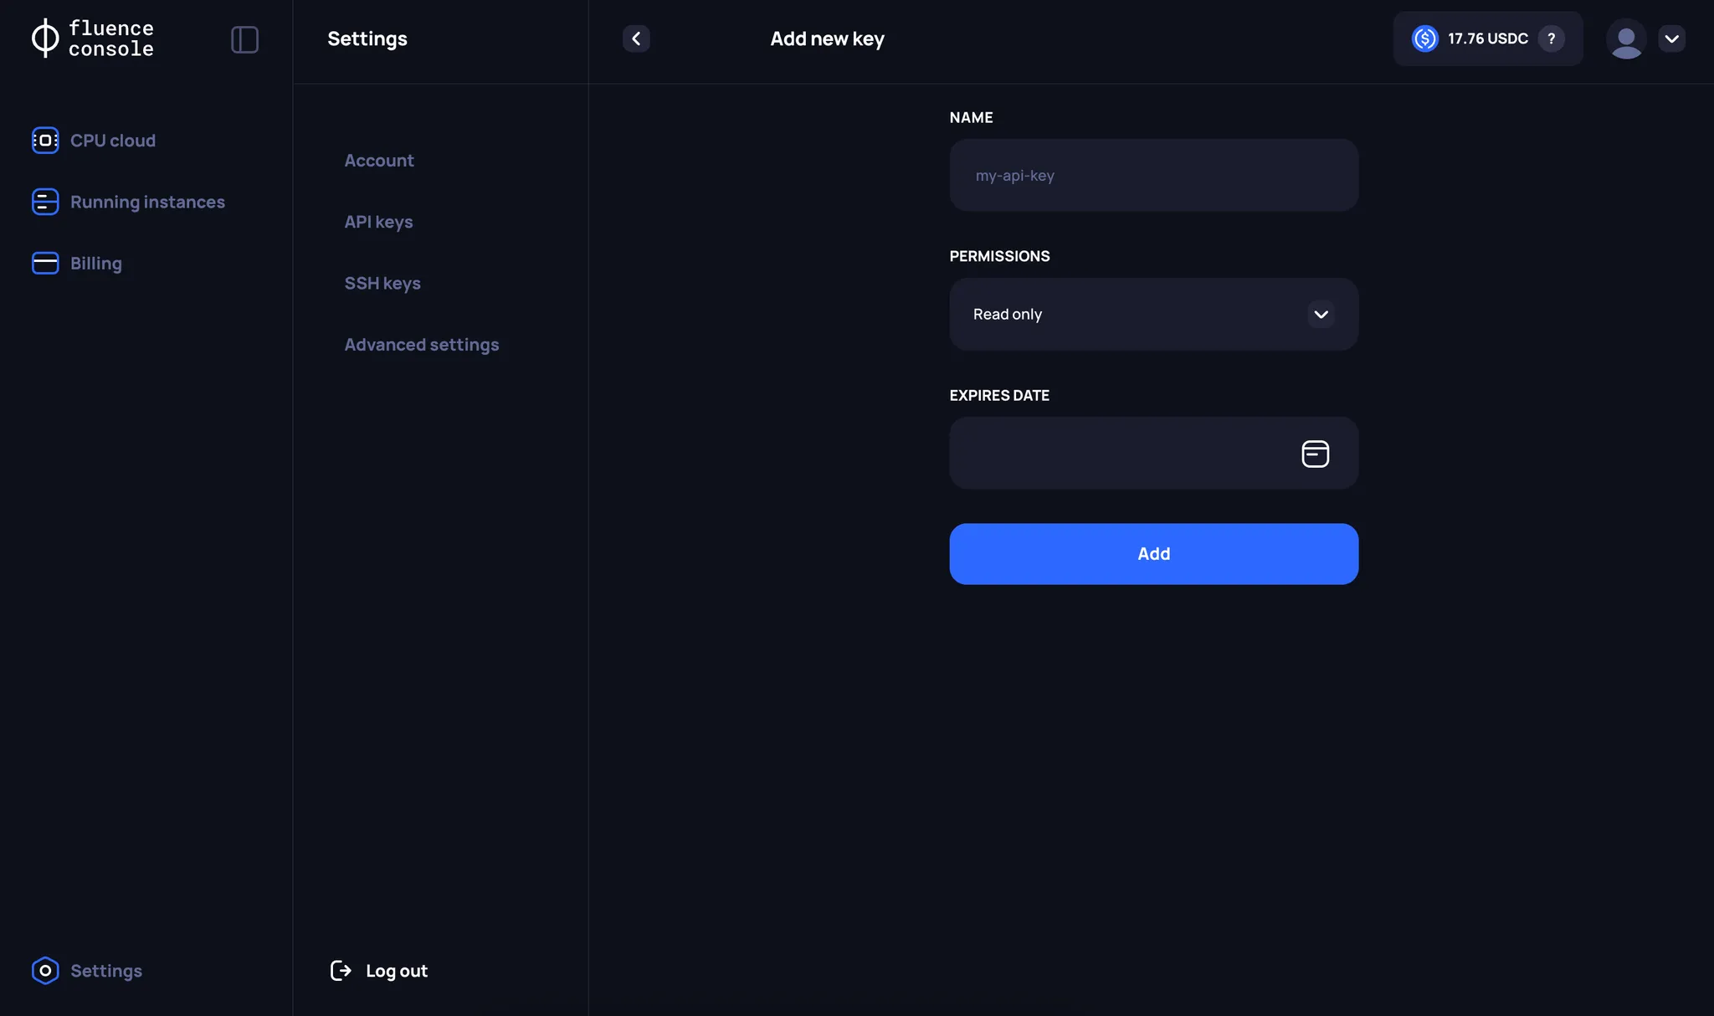Image resolution: width=1714 pixels, height=1016 pixels.
Task: Click the question mark beside USDC balance
Action: 1552,38
